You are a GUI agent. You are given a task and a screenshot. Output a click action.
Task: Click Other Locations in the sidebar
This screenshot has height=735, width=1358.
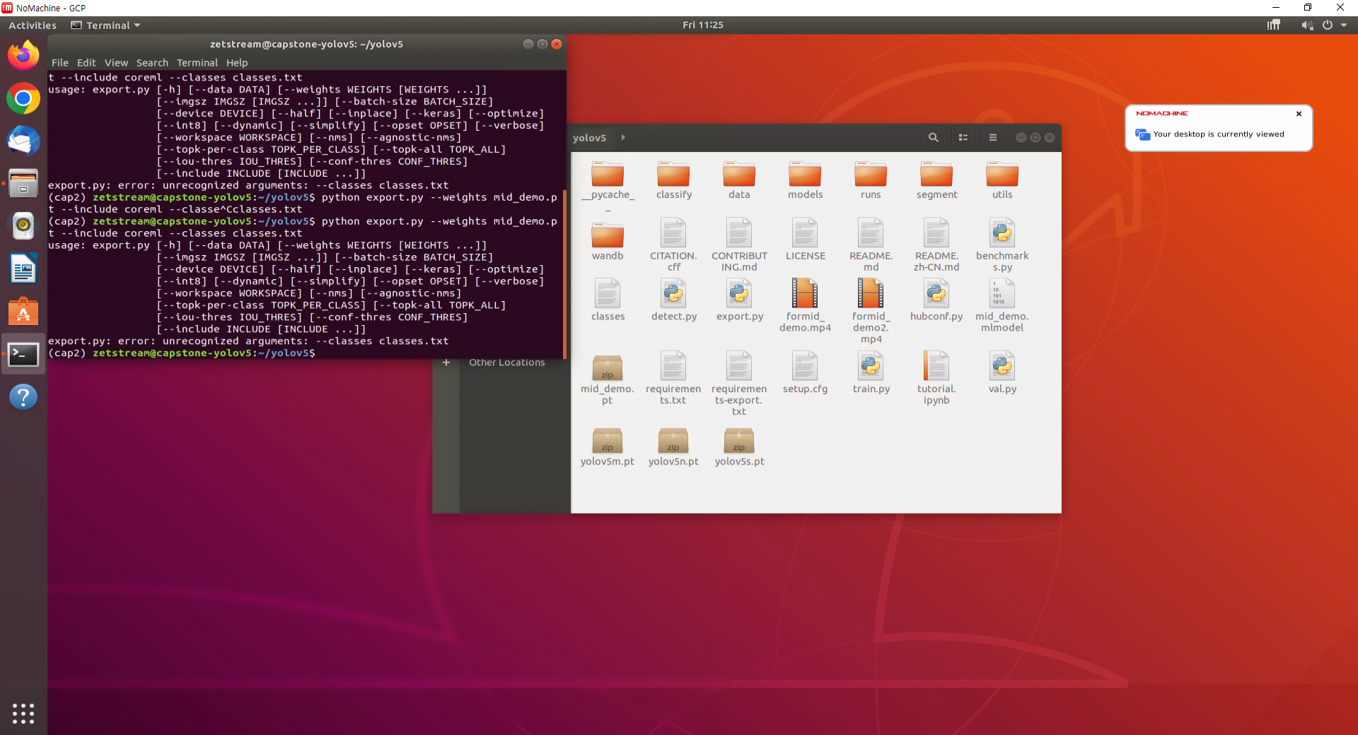[x=506, y=362]
